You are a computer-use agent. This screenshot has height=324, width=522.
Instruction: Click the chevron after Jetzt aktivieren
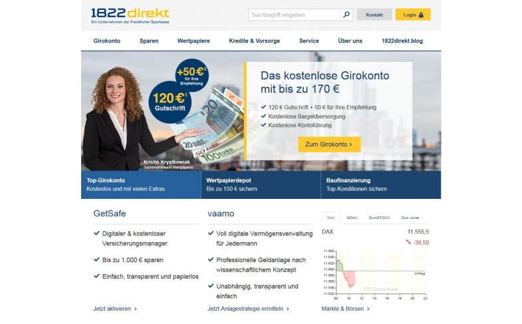(136, 309)
